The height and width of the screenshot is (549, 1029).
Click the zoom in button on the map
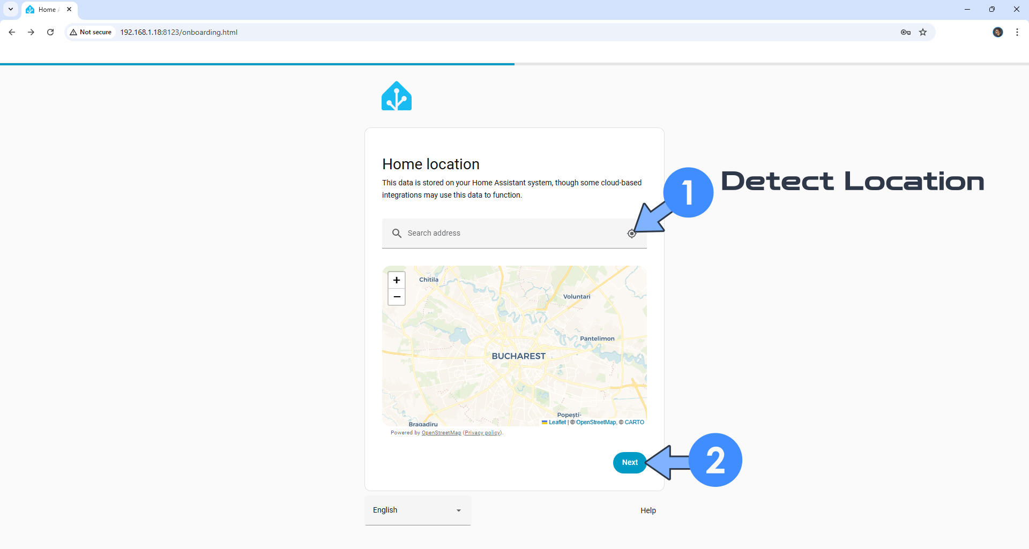pos(397,280)
